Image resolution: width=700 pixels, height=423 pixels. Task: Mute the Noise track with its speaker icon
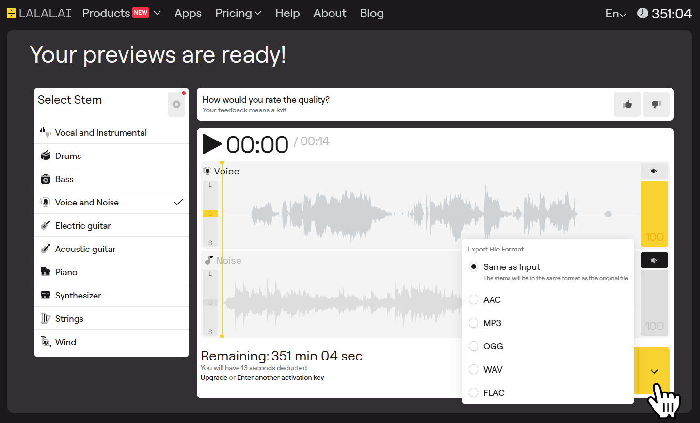click(654, 260)
